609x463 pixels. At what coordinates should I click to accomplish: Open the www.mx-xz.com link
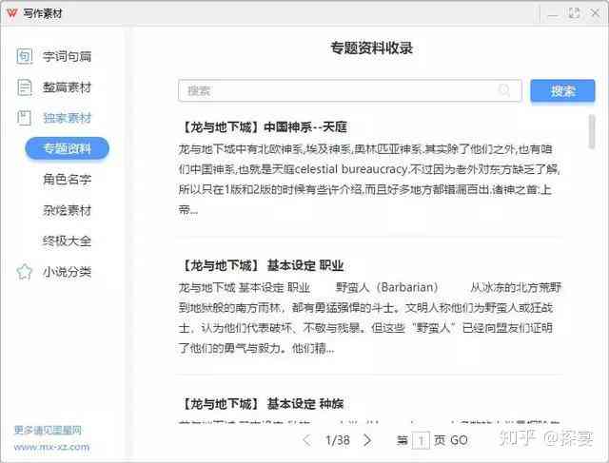(x=51, y=447)
